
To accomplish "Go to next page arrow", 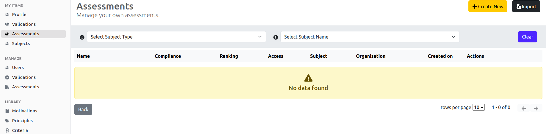I will pos(536,109).
